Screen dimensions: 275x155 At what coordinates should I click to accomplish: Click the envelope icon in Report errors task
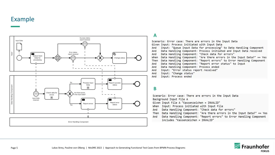coord(84,100)
